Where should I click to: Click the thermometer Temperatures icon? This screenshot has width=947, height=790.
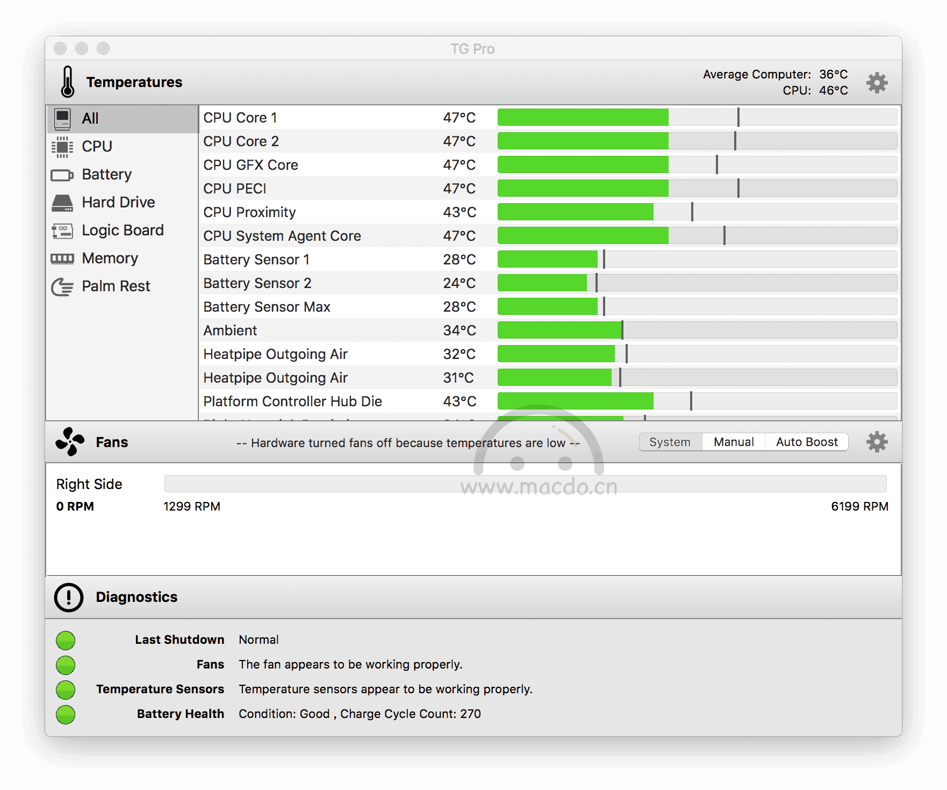68,82
